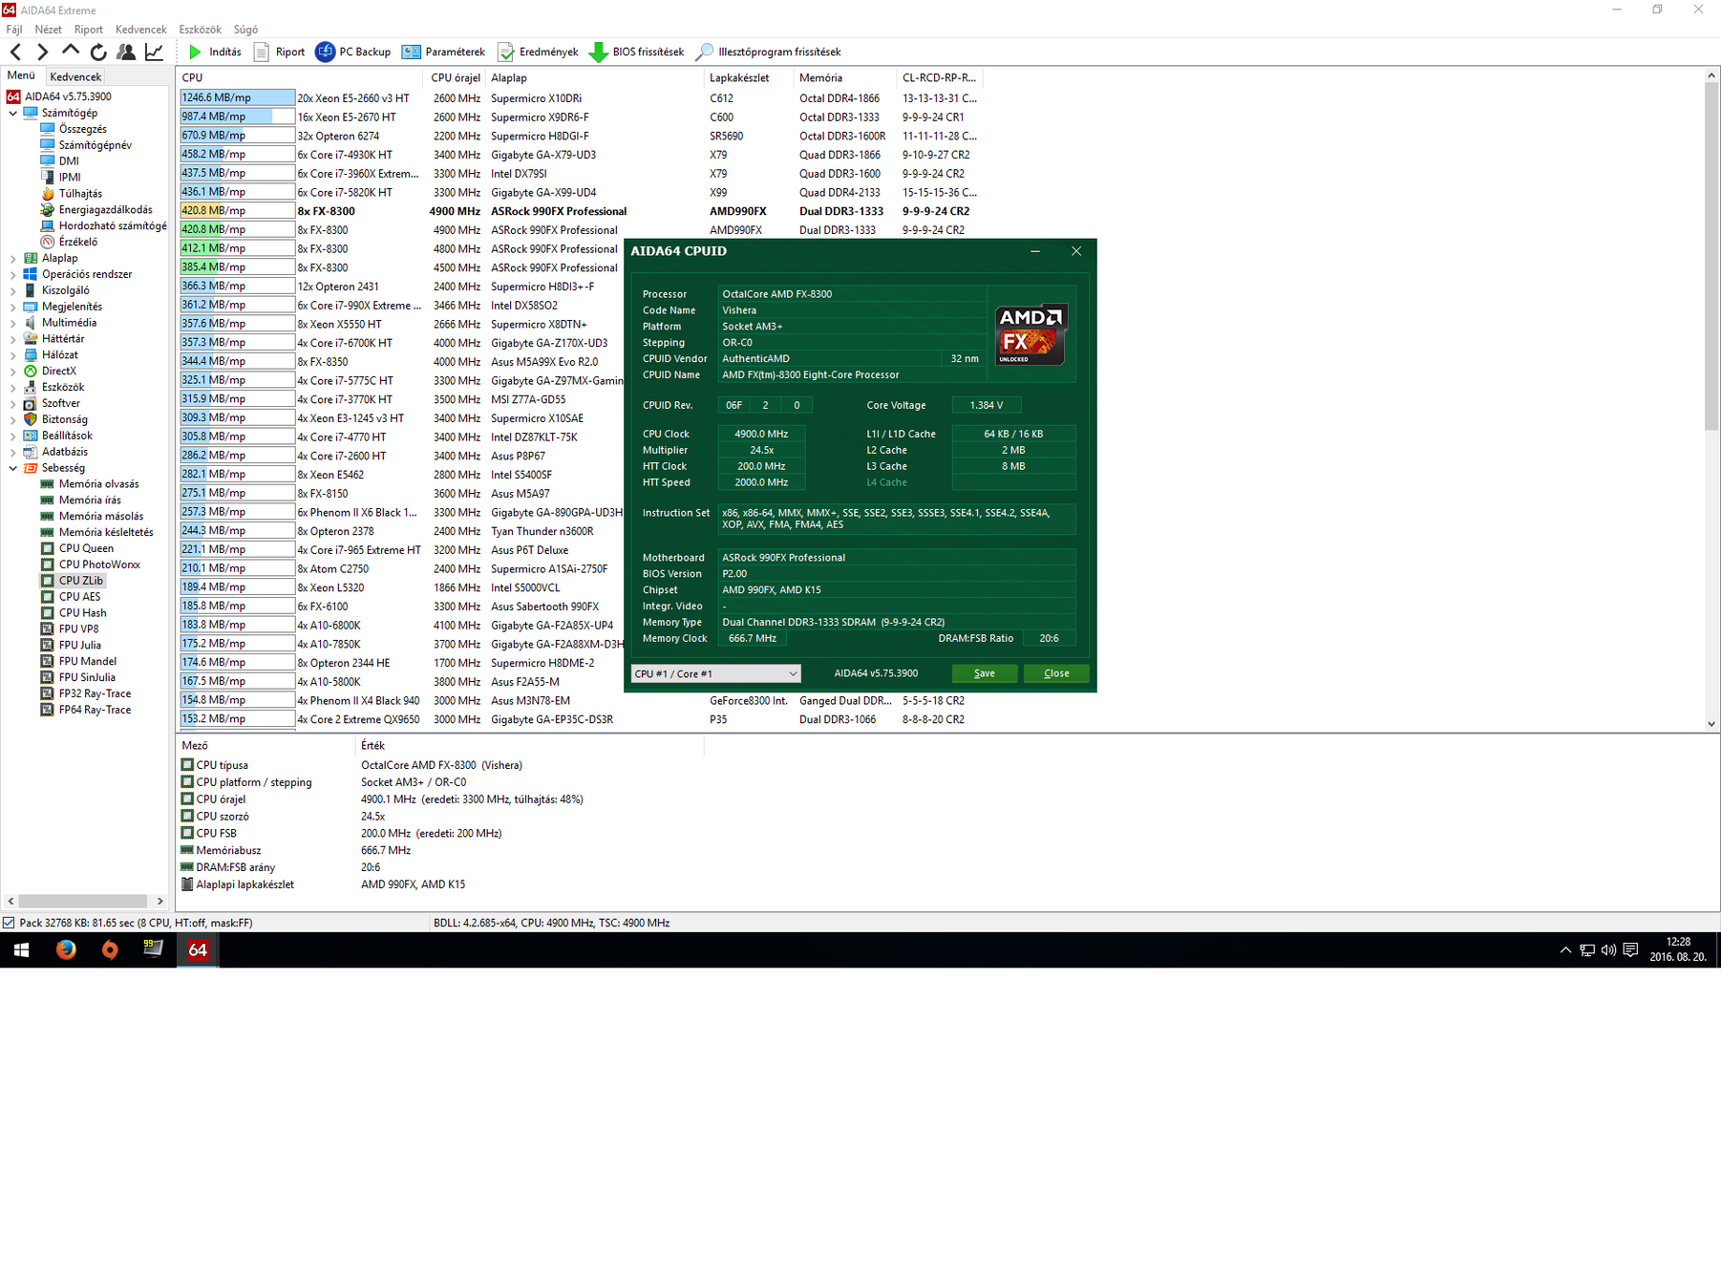The width and height of the screenshot is (1721, 1278).
Task: Click the AIDA64 taskbar icon
Action: click(x=198, y=950)
